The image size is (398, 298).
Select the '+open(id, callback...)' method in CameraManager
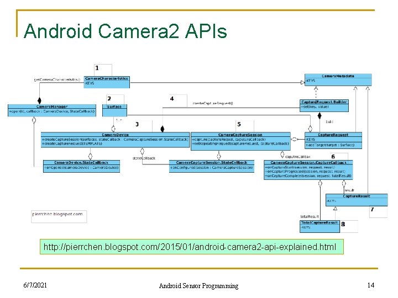52,111
